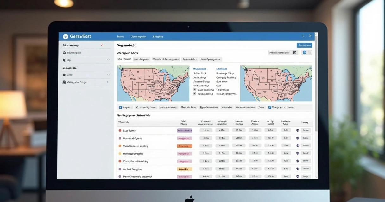
Task: Click the icon left of the Exclusions dropdown row
Action: (x=64, y=75)
